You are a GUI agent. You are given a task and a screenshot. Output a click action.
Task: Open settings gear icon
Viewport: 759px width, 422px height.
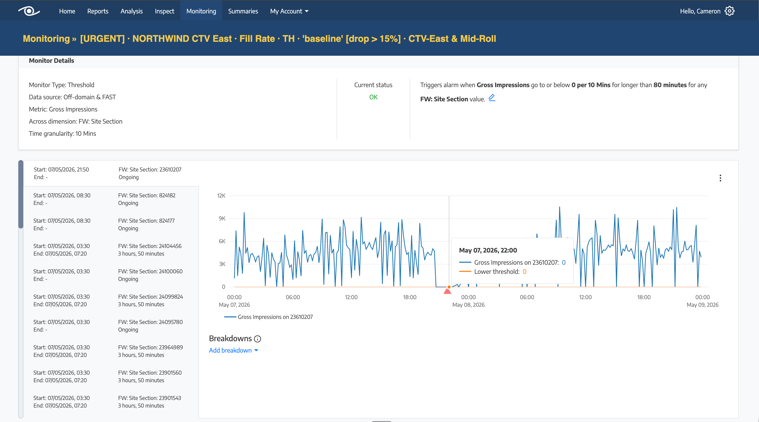[x=730, y=11]
